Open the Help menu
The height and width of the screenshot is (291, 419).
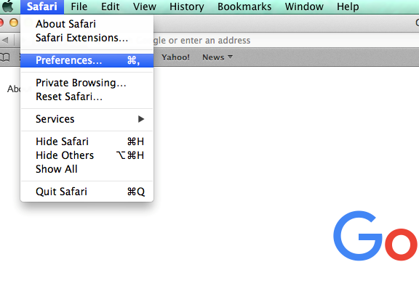pos(348,7)
